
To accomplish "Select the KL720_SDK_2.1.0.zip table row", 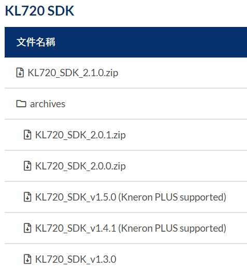I will 126,73.
